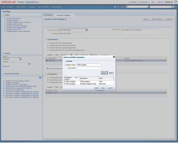178x143 pixels.
Task: Open Navigator menu
Action: [x=11, y=7]
